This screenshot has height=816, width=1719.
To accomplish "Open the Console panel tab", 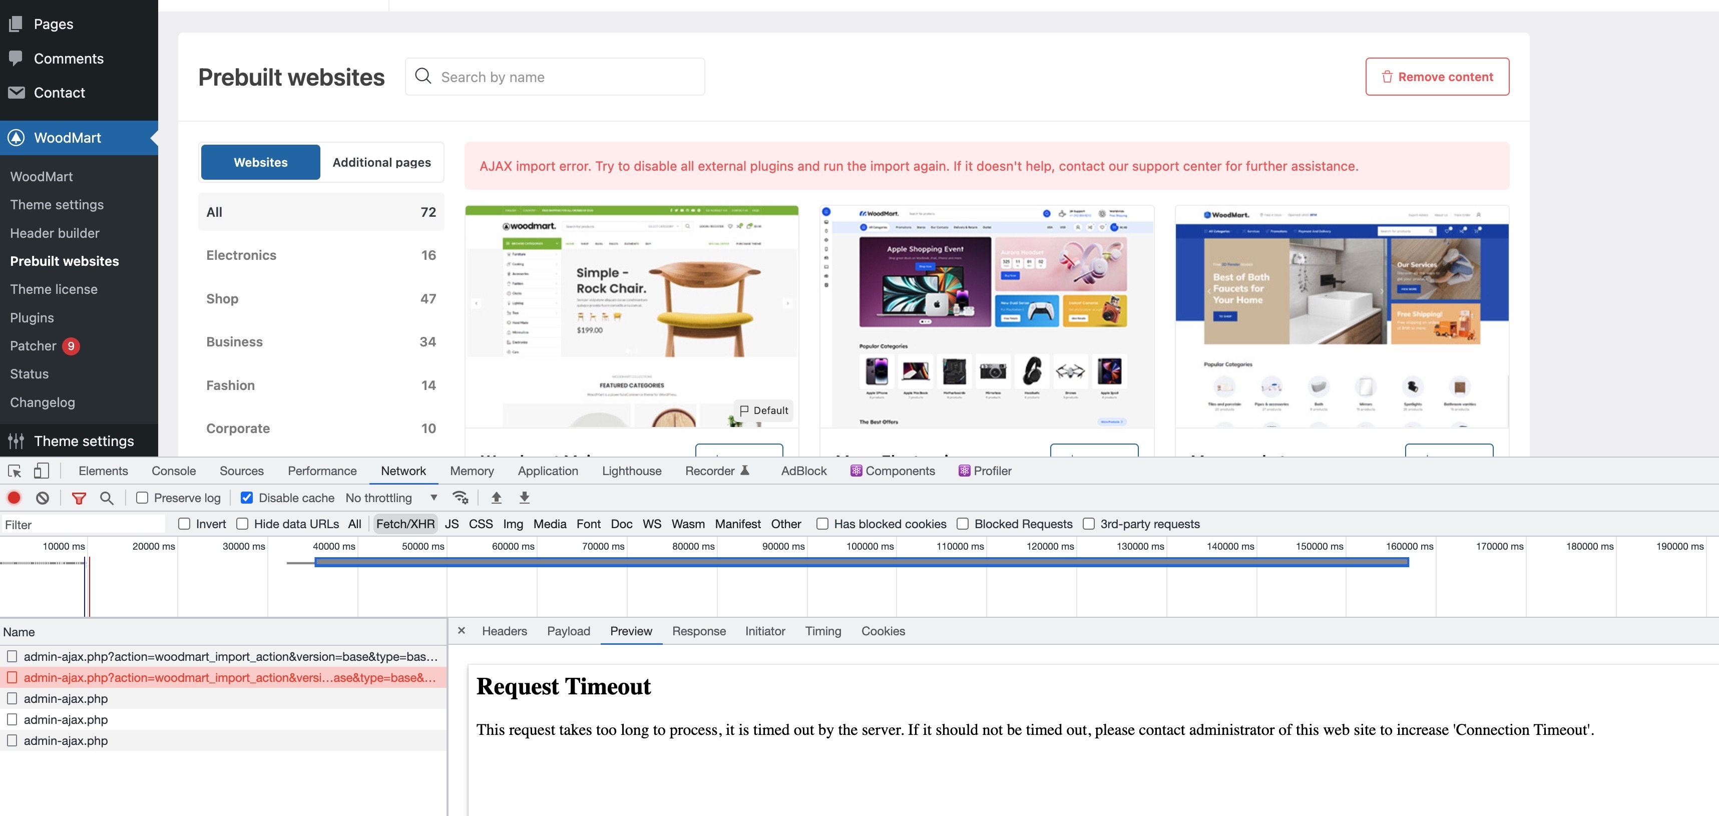I will (174, 471).
